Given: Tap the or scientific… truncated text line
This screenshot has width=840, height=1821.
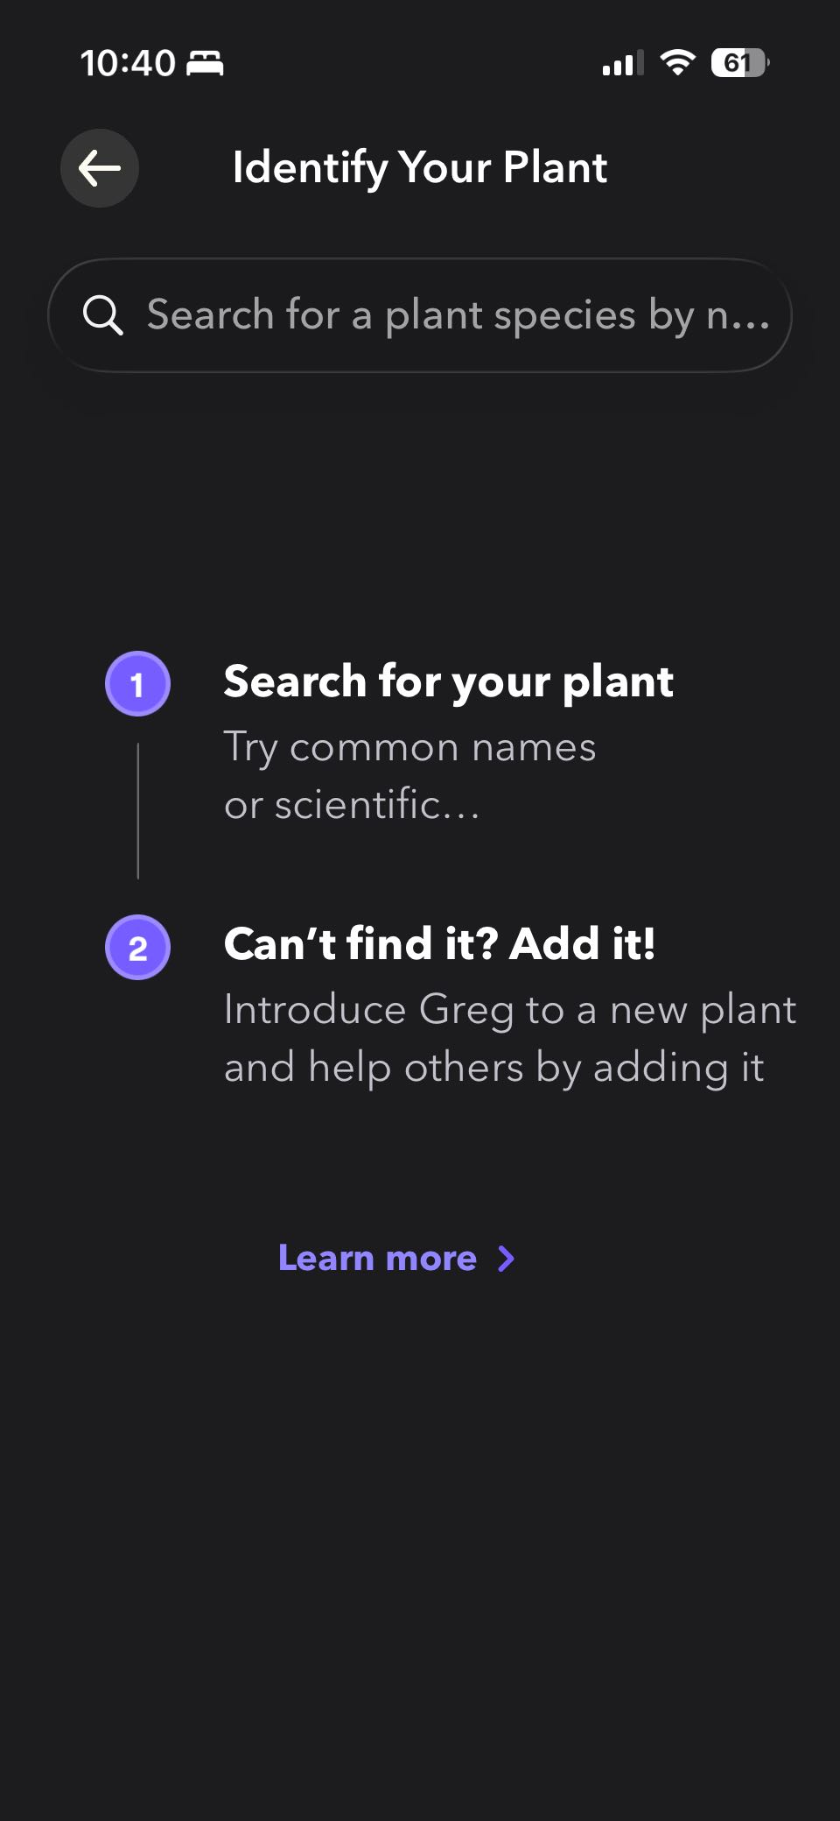Looking at the screenshot, I should pyautogui.click(x=352, y=805).
